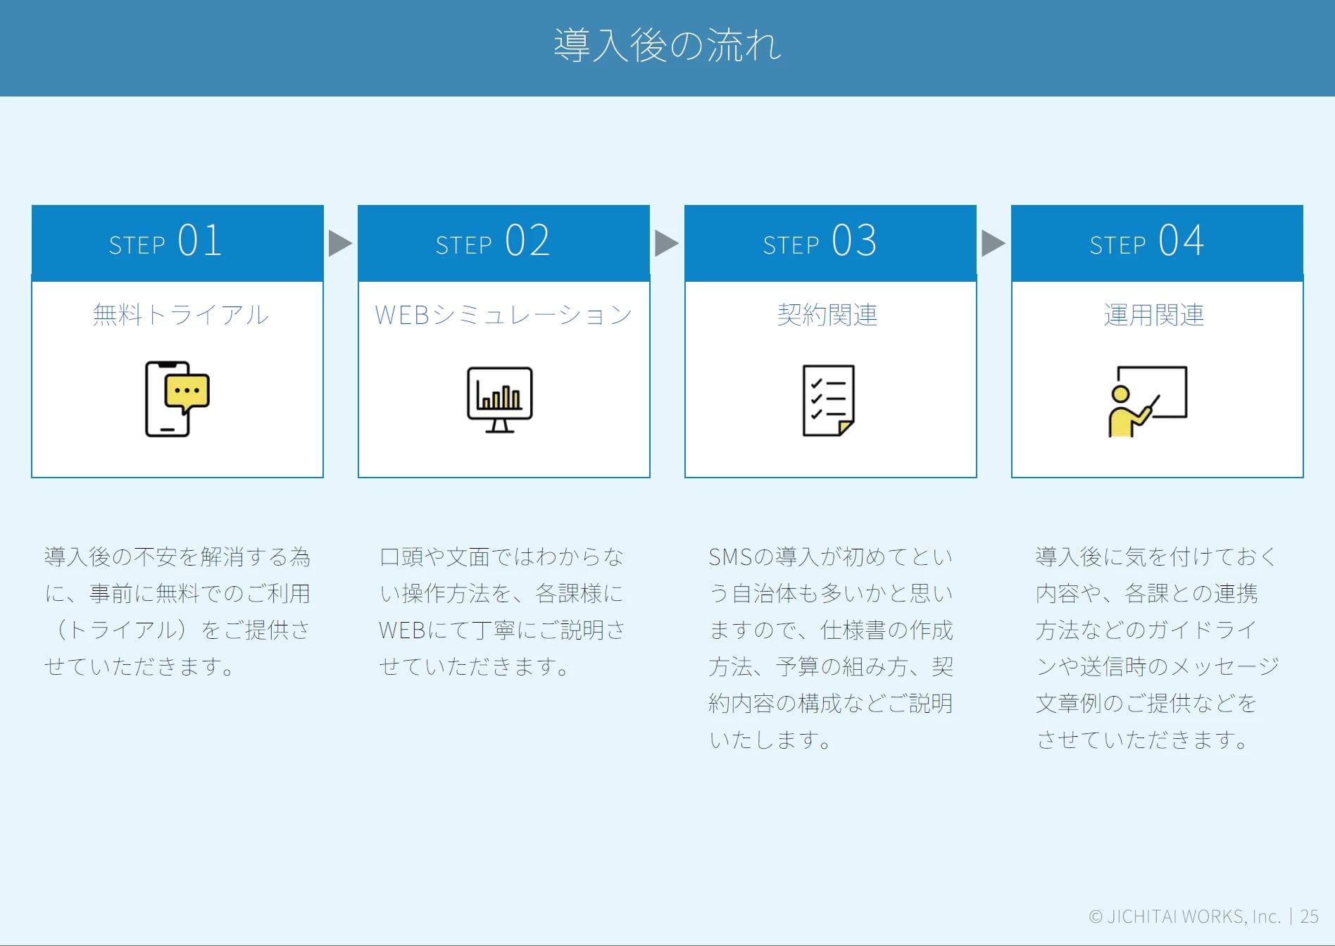Viewport: 1335px width, 946px height.
Task: Click the guideline description under STEP 04
Action: [x=1156, y=647]
